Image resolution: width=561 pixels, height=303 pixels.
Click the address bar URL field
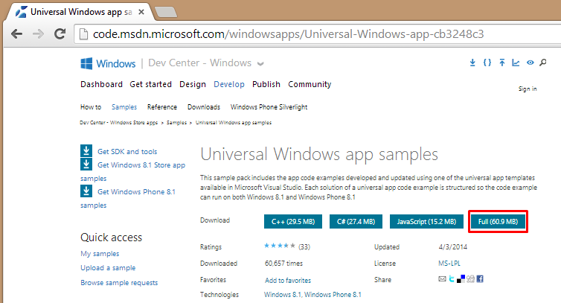[x=318, y=34]
